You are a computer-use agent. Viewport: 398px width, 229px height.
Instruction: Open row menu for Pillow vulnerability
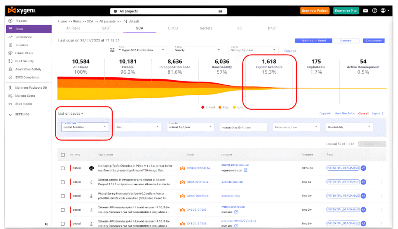(x=382, y=168)
